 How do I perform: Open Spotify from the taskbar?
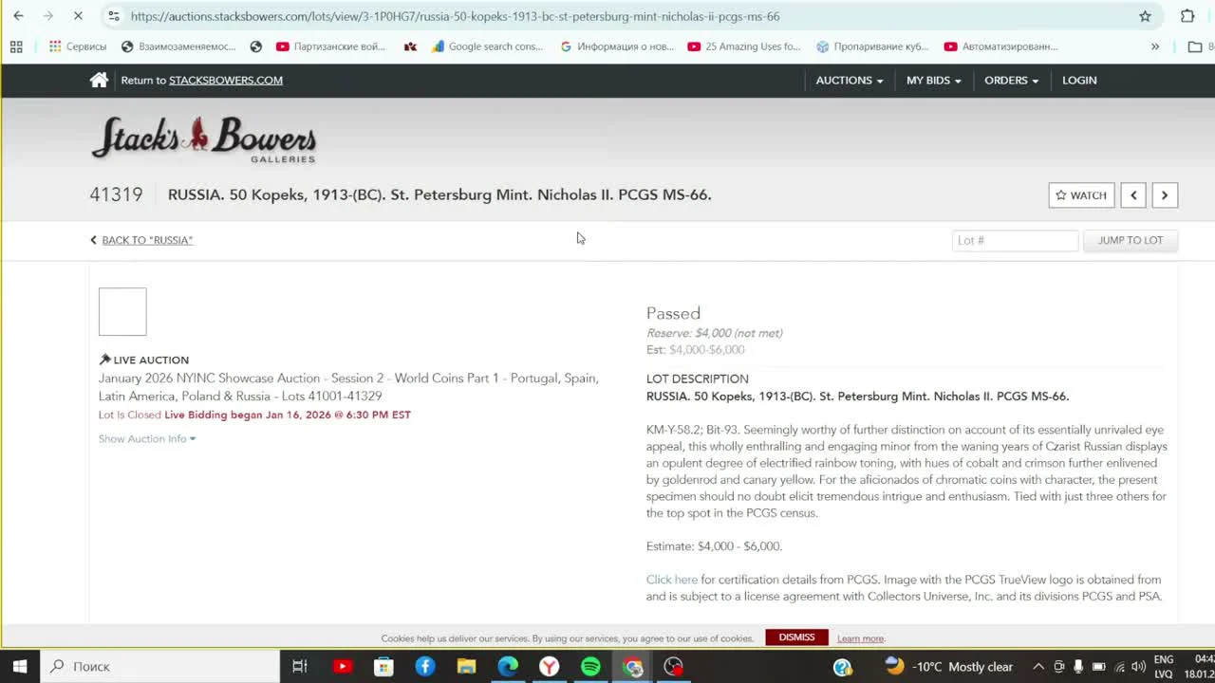pos(590,666)
